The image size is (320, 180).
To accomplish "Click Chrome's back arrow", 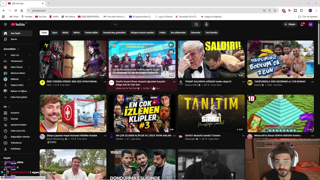I will (x=3, y=10).
